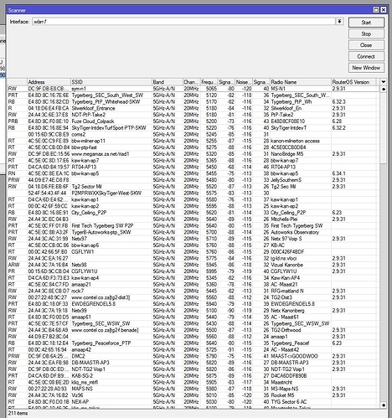Sort by Radio Name column header

pos(301,82)
